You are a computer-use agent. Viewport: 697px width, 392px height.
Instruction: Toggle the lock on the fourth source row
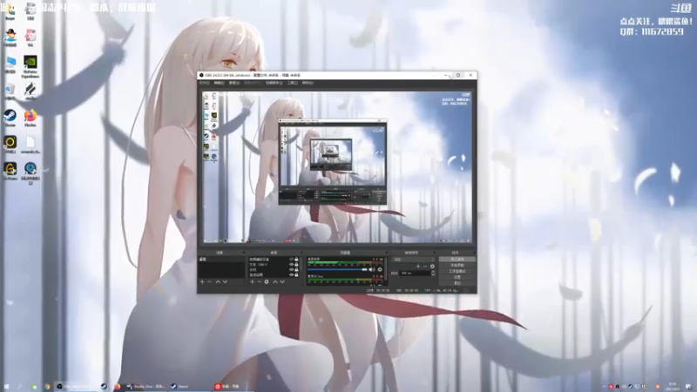click(x=296, y=274)
